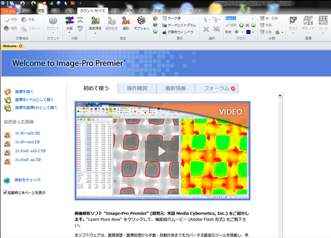Click the red X delete class icon
331x238 pixels.
[x=248, y=26]
